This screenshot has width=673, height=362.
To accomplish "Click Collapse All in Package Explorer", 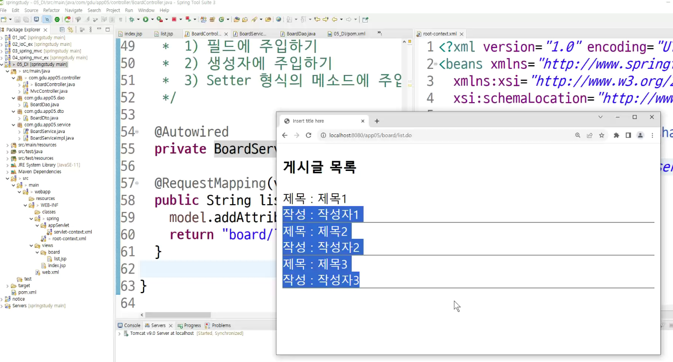I will pos(62,30).
